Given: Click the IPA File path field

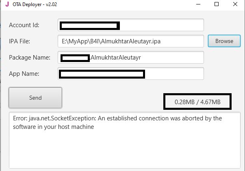Looking at the screenshot, I should coord(130,41).
